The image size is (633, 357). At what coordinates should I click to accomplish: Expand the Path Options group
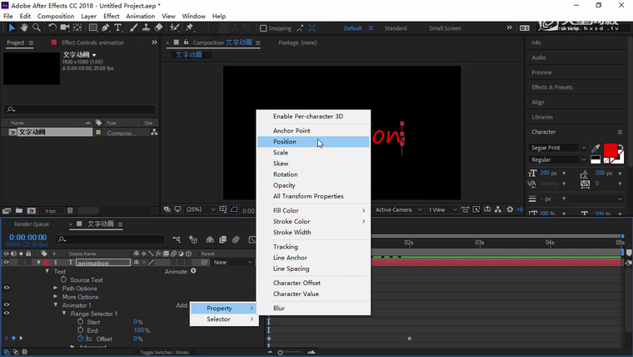pyautogui.click(x=56, y=289)
